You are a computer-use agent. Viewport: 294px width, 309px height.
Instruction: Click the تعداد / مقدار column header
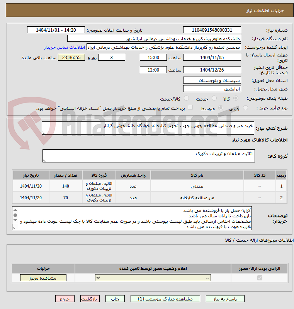(x=66, y=175)
